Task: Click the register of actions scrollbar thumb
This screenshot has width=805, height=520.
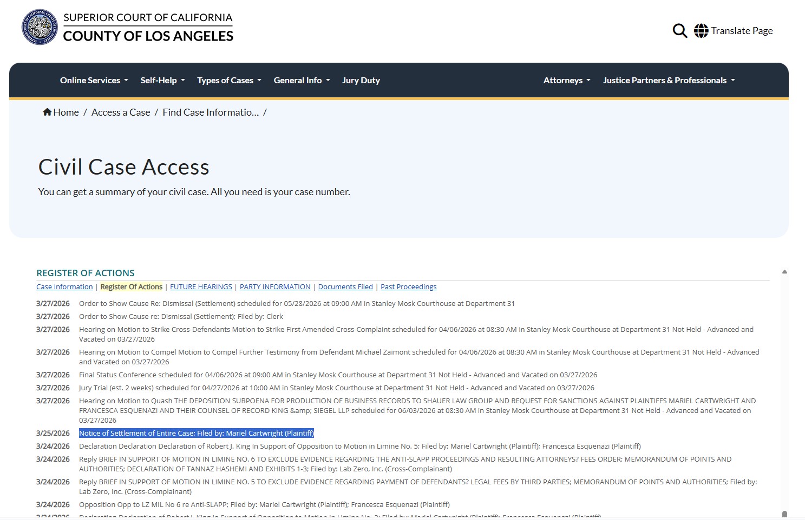Action: 784,514
